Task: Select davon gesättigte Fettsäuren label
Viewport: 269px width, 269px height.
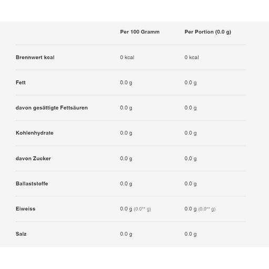Action: click(x=51, y=108)
